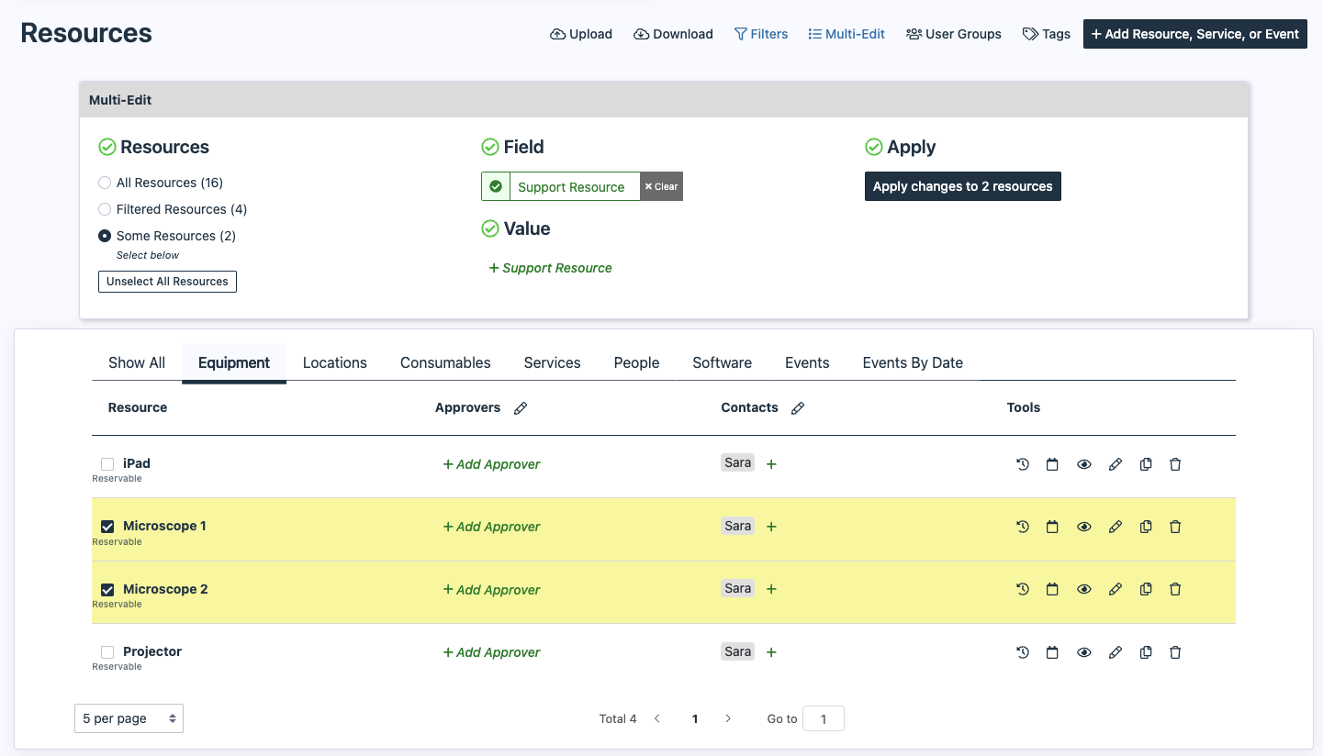
Task: Click the + Support Resource value link
Action: coord(551,268)
